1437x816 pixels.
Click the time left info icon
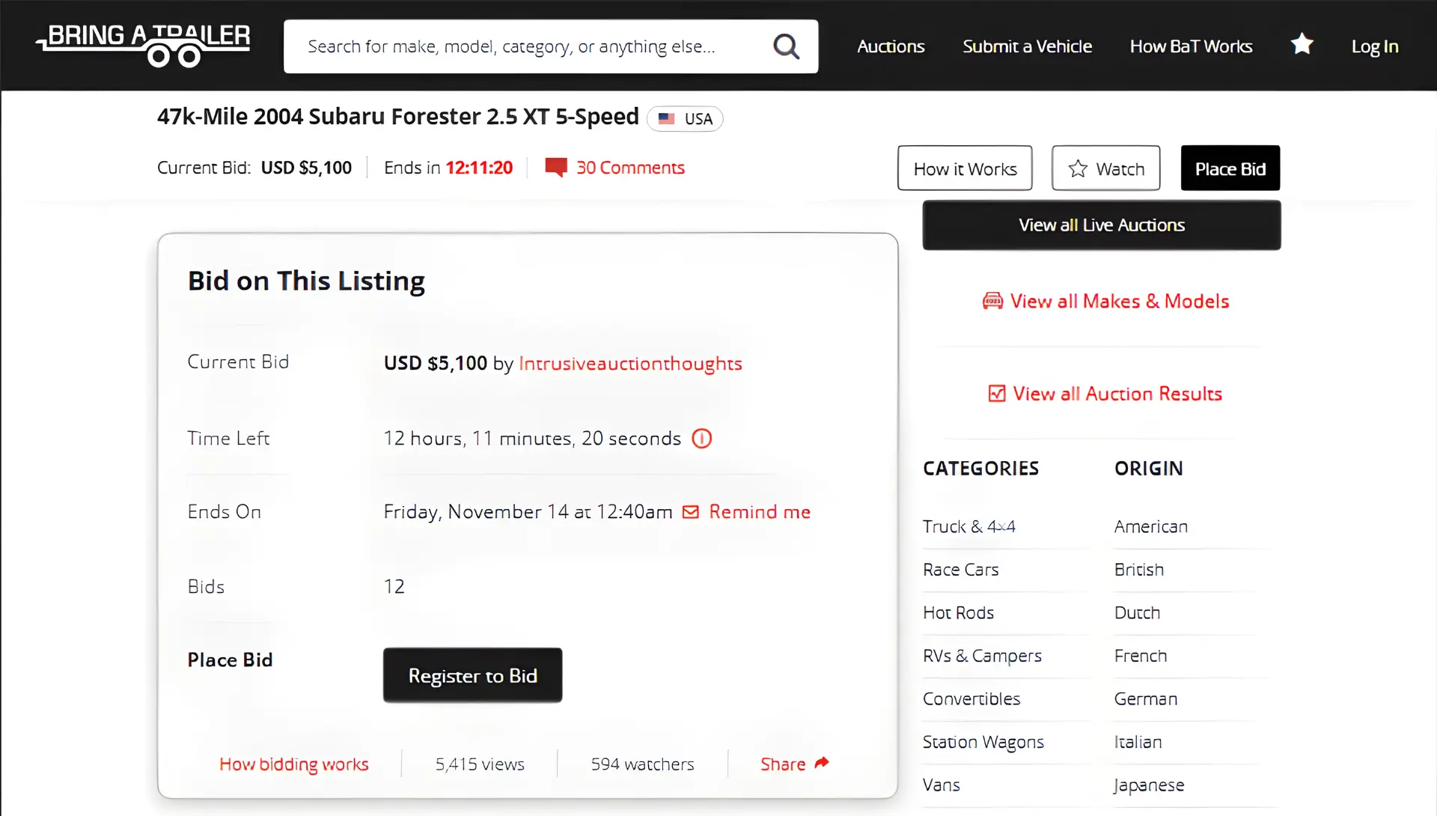pos(701,438)
